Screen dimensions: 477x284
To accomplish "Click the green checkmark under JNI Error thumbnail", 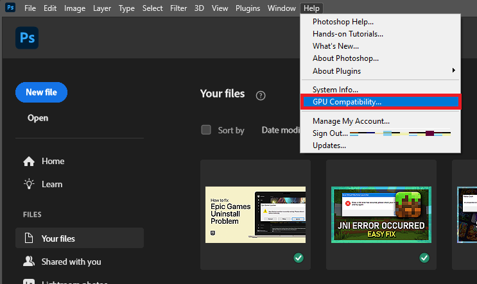I will tap(424, 258).
